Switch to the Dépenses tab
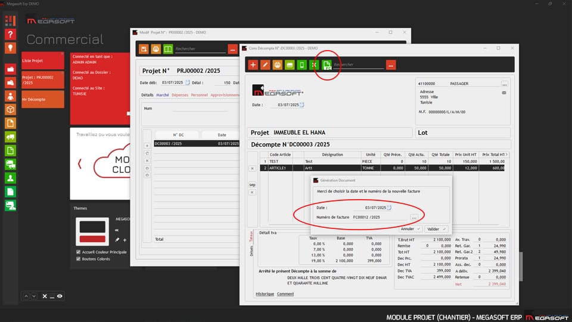This screenshot has width=572, height=322. point(180,95)
